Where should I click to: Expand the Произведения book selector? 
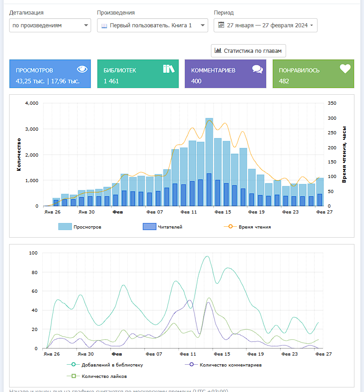pyautogui.click(x=152, y=25)
